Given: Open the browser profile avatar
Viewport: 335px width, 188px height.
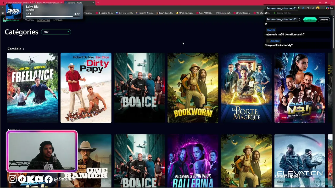Looking at the screenshot, I should pyautogui.click(x=318, y=8).
